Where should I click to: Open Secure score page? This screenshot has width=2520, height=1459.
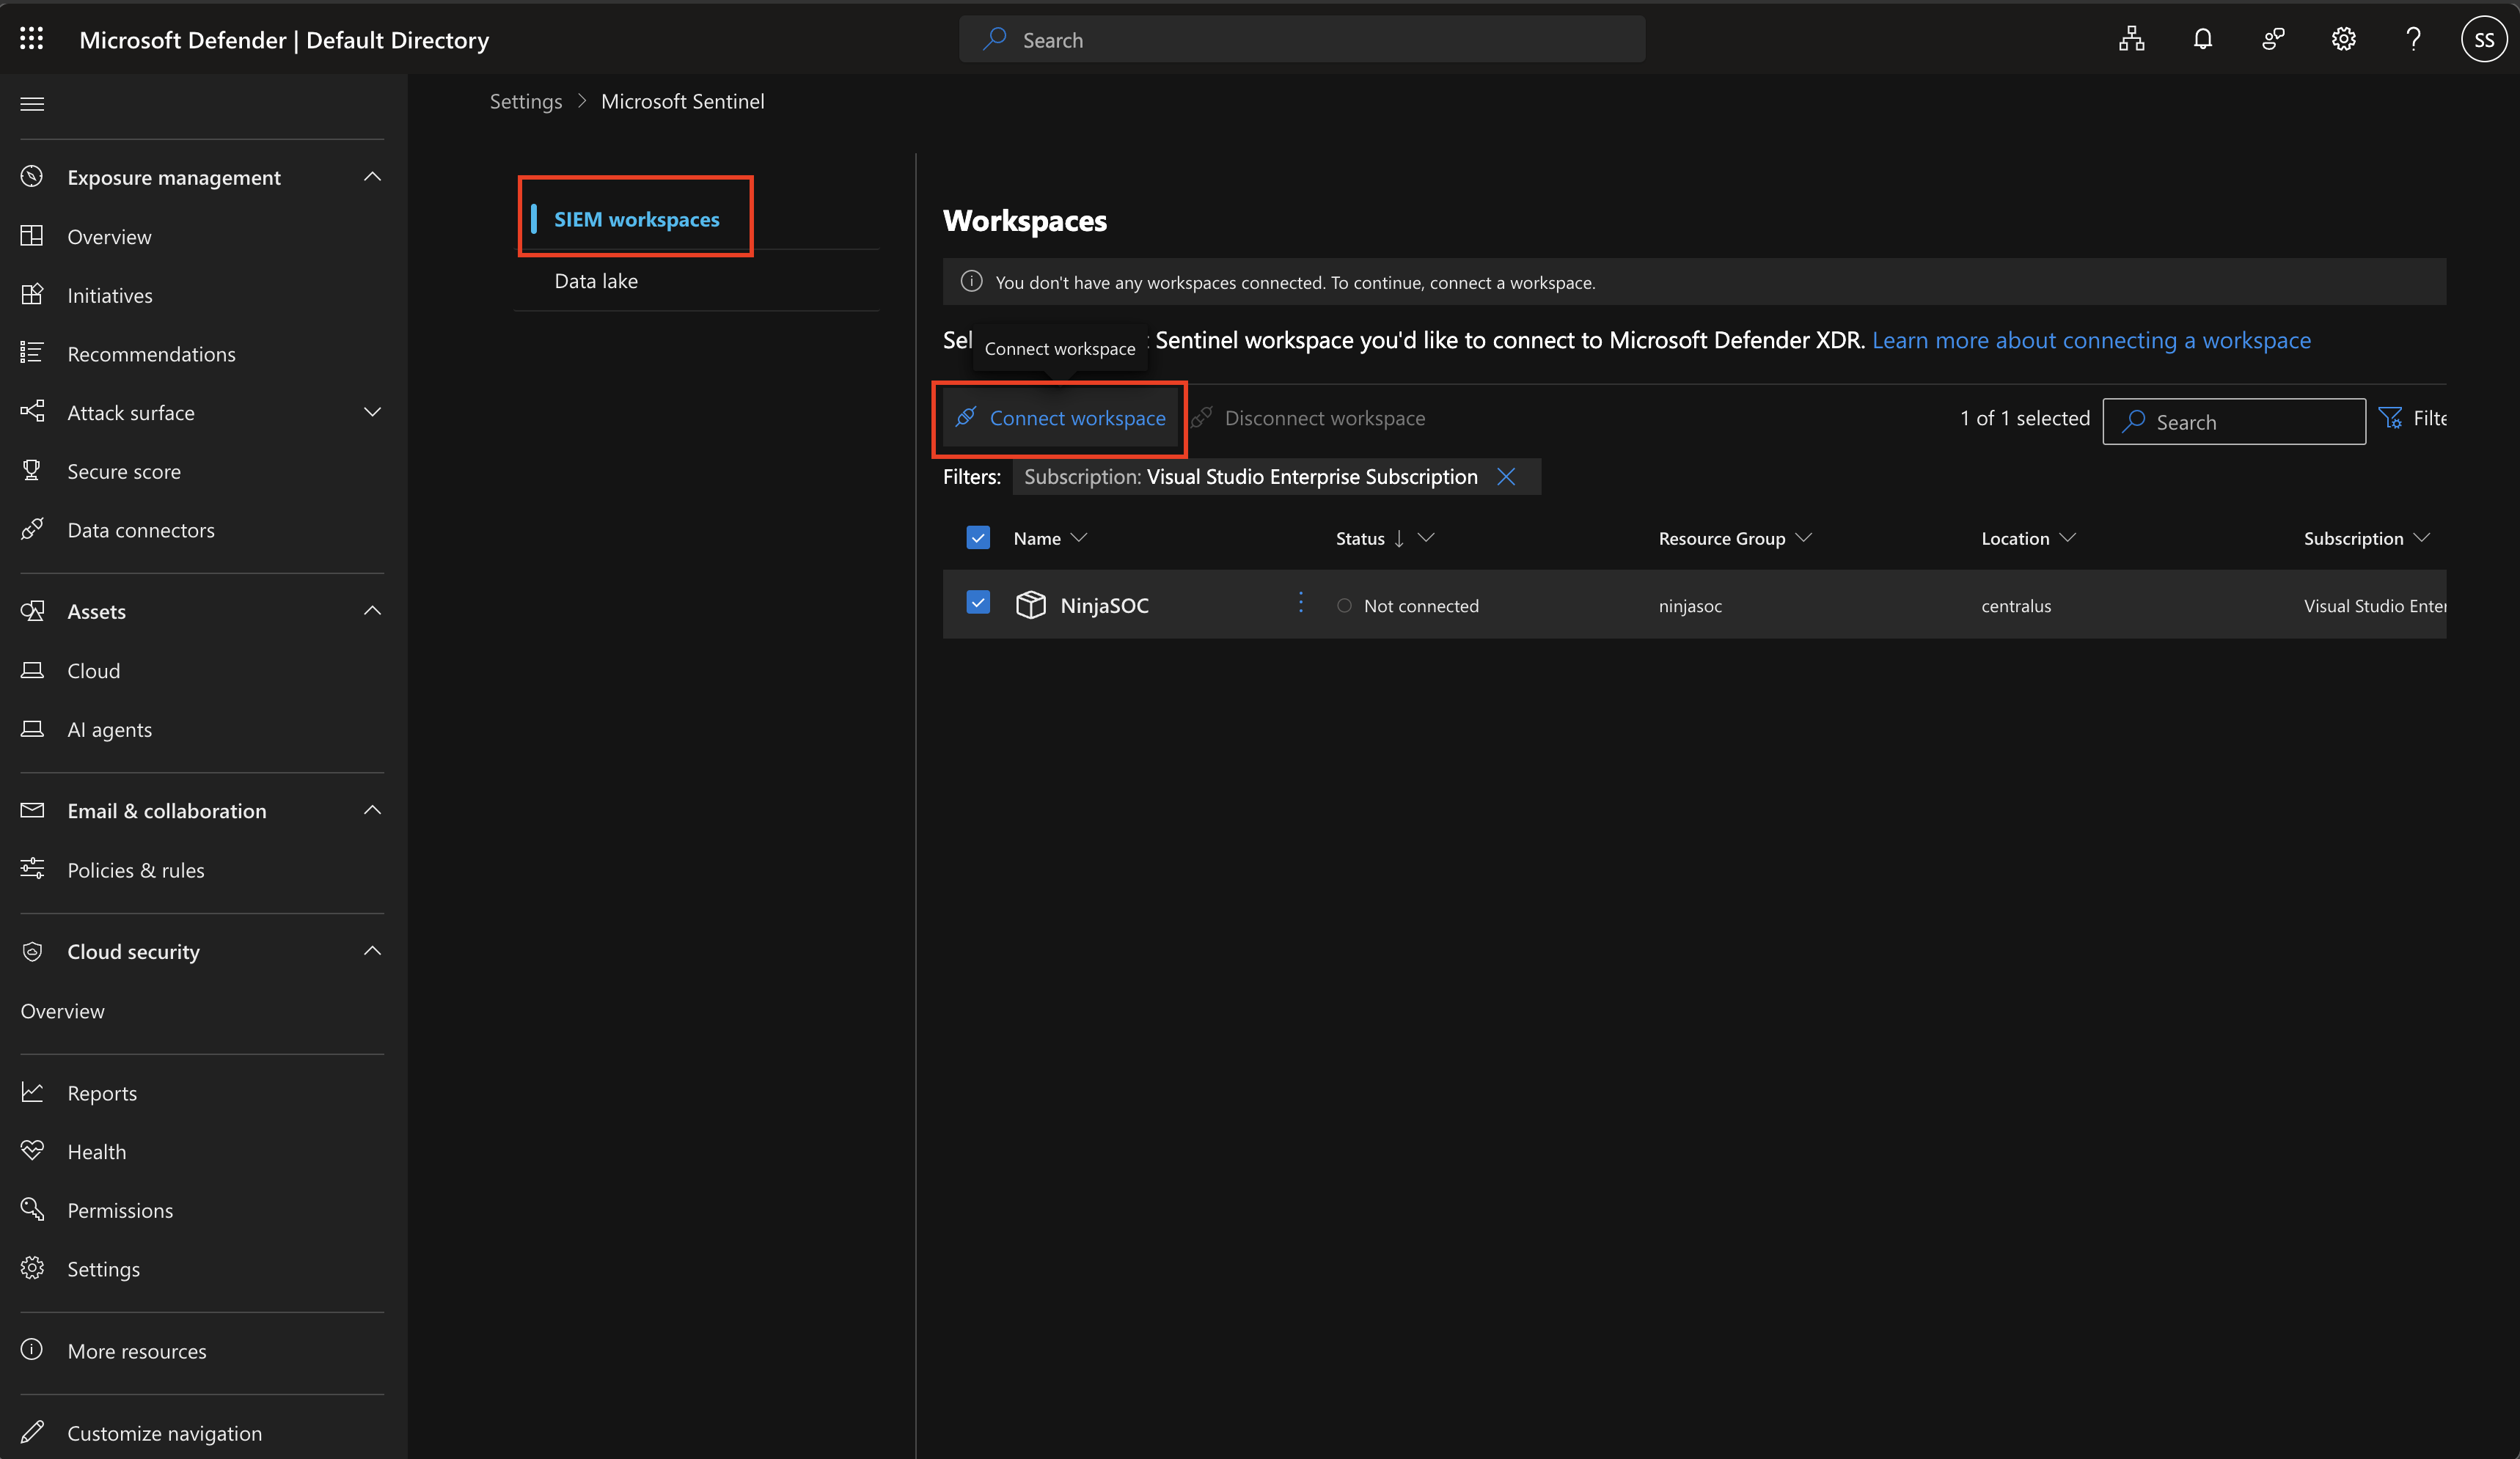124,471
